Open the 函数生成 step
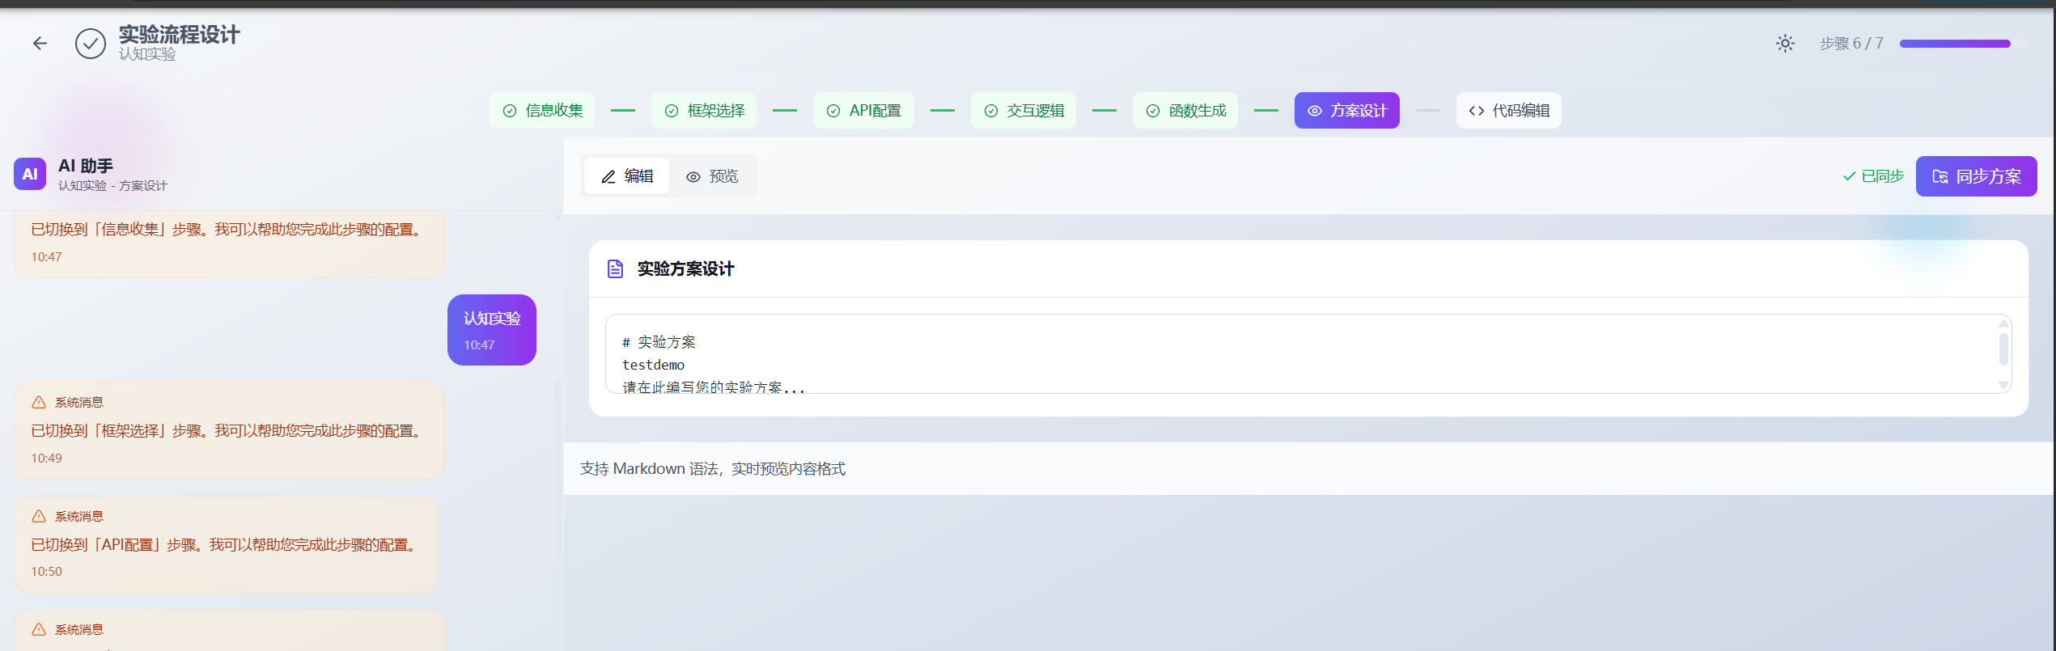2056x651 pixels. coord(1185,111)
